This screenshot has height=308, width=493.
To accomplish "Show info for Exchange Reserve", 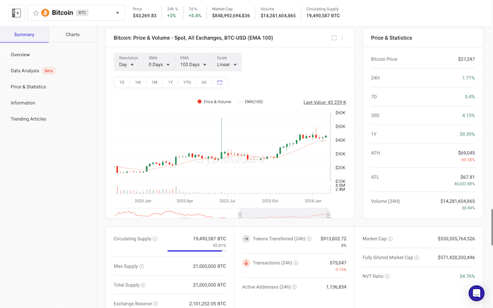I will point(155,304).
